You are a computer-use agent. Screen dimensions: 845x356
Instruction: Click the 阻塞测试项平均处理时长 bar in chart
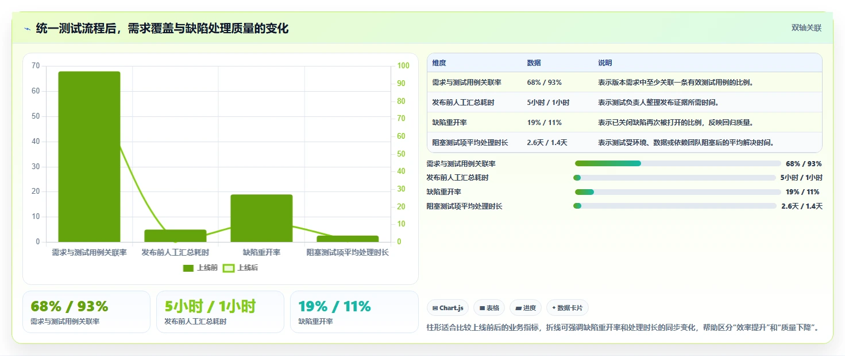[348, 238]
